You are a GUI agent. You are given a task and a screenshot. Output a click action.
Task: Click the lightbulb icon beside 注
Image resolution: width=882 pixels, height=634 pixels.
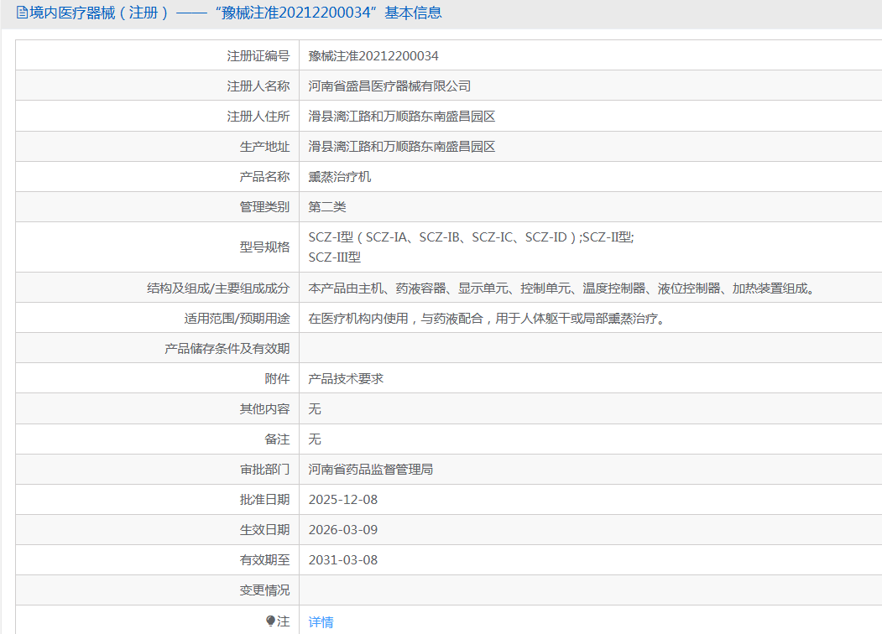[270, 621]
